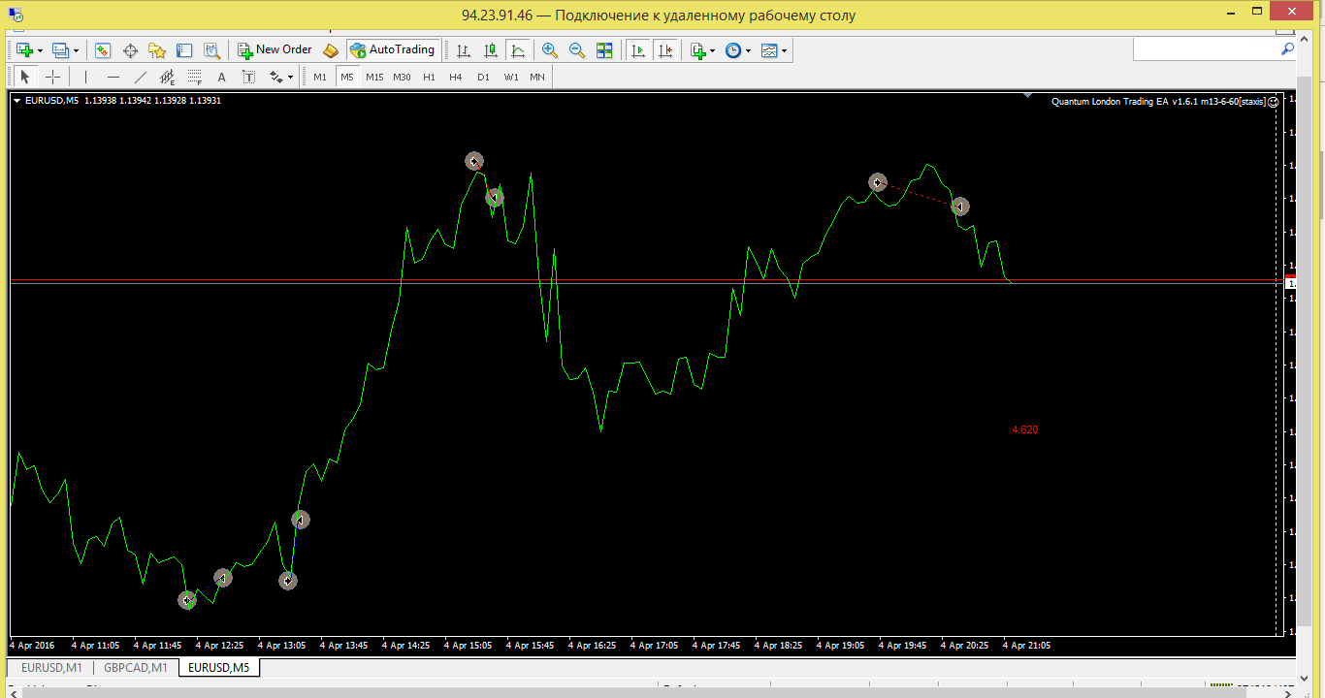Screen dimensions: 1325x698
Task: Open a new chart window
Action: [24, 50]
